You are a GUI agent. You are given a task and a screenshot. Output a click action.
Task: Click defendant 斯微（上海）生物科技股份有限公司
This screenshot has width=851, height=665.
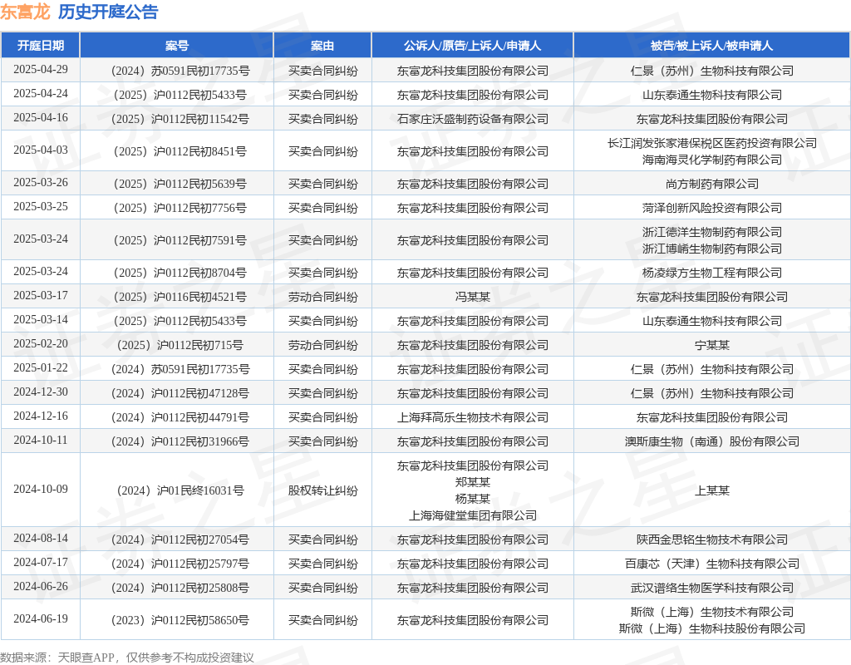[x=712, y=628]
